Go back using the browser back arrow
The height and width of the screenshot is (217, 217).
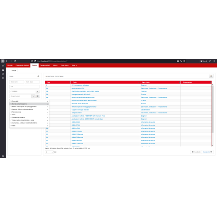pos(7,61)
